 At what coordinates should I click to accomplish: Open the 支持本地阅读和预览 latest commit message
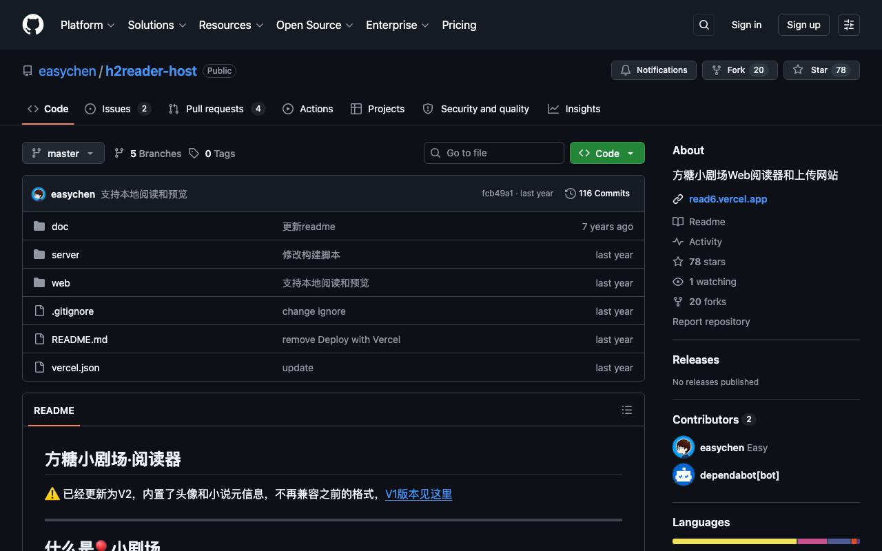coord(144,194)
